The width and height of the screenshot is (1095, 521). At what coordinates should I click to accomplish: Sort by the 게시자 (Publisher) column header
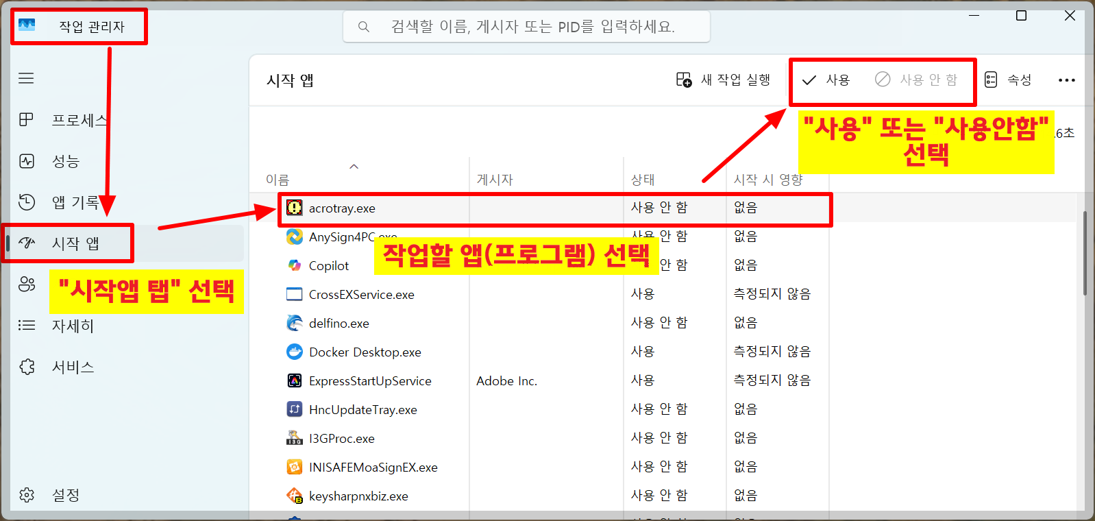coord(495,180)
